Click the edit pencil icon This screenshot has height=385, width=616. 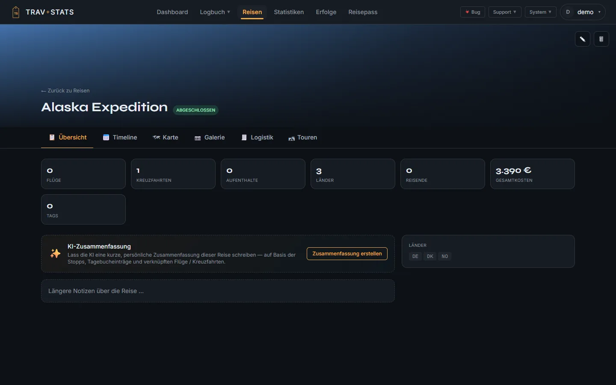pos(583,39)
